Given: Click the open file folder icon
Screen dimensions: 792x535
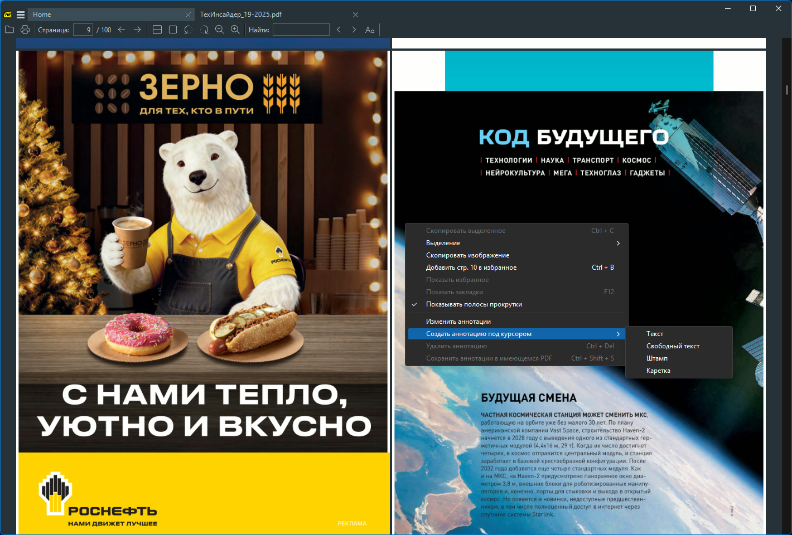Looking at the screenshot, I should [9, 30].
